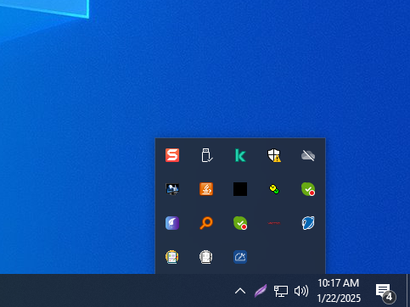Click the orange Java coffee cup icon
This screenshot has width=410, height=307.
tap(206, 189)
